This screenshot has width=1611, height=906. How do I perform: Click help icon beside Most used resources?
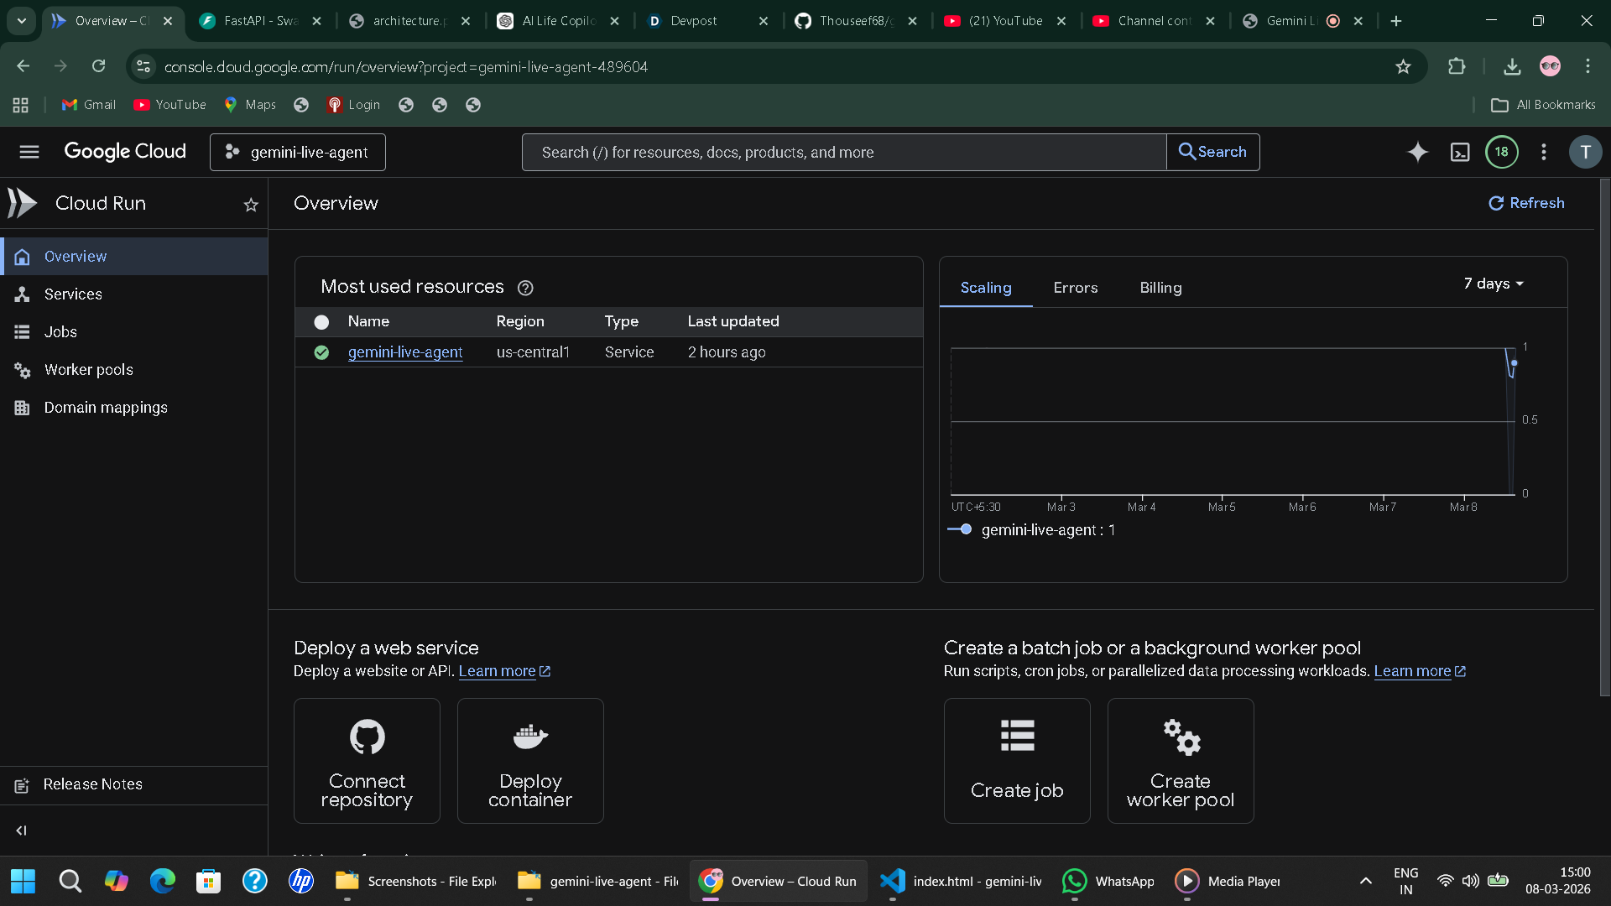point(525,288)
